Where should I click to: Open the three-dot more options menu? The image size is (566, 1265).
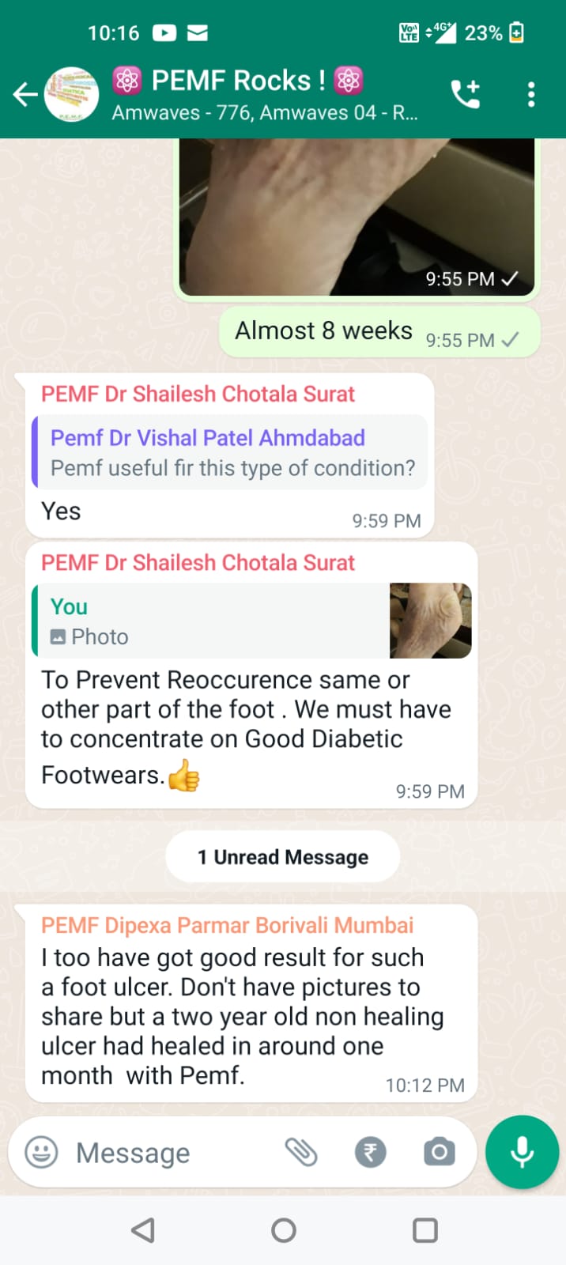(531, 95)
